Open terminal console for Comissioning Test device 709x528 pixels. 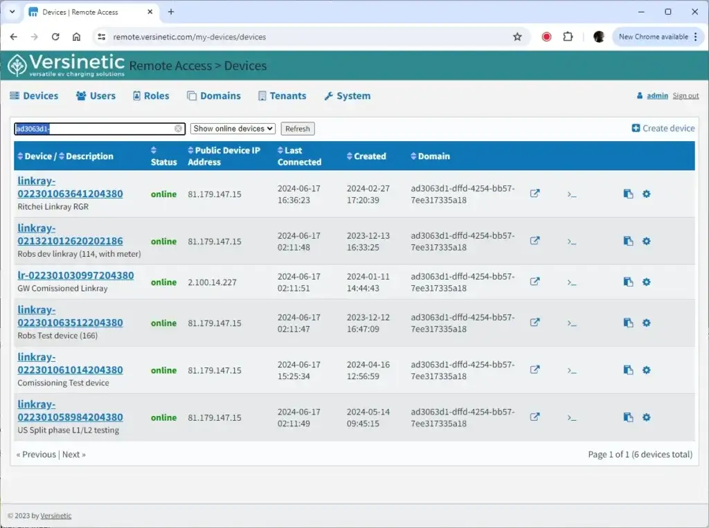pos(571,370)
